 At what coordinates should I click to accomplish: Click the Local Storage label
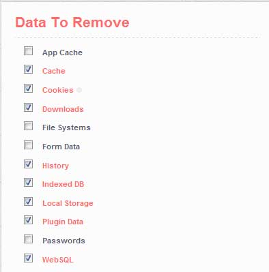[68, 203]
